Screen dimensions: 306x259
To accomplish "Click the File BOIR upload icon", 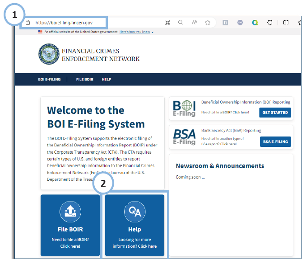I will [70, 212].
